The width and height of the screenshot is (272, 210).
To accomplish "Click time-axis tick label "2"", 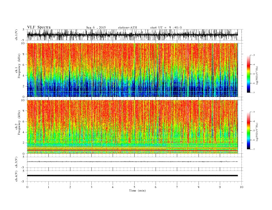I will point(70,187).
